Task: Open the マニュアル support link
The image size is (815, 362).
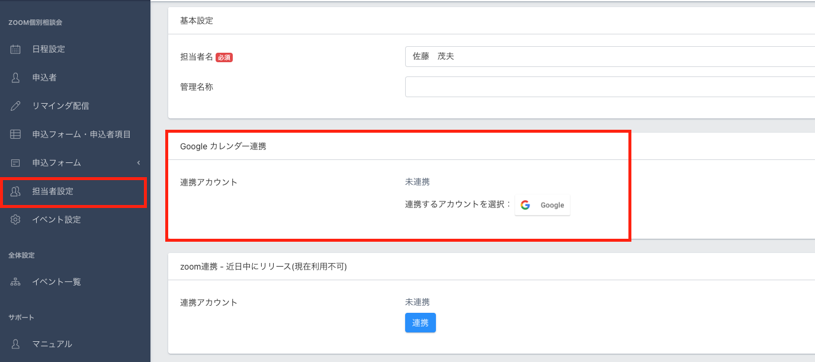Action: [x=52, y=344]
